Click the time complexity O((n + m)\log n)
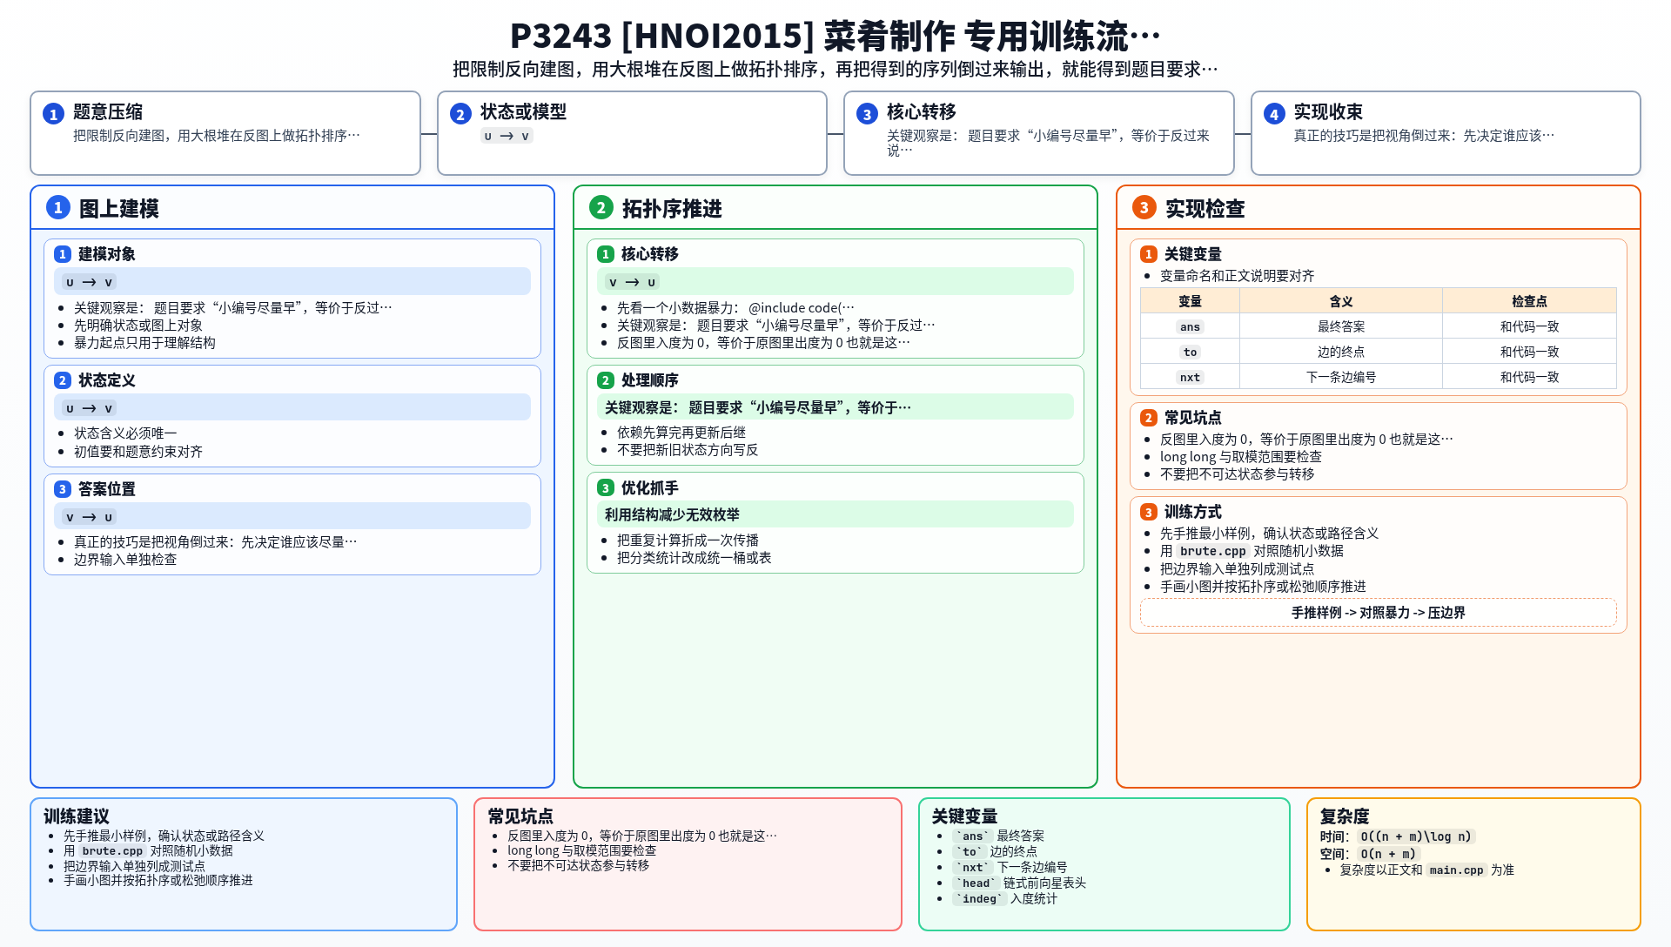 tap(1416, 836)
